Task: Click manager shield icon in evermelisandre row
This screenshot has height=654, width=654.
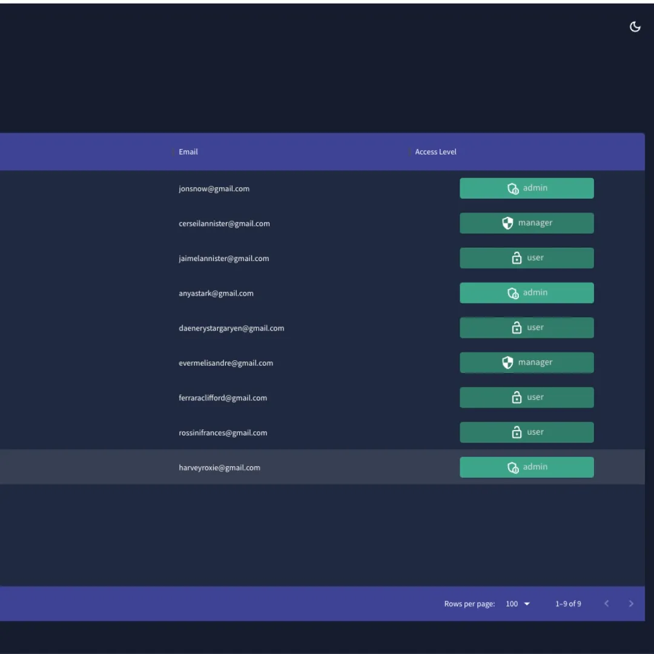Action: 507,363
